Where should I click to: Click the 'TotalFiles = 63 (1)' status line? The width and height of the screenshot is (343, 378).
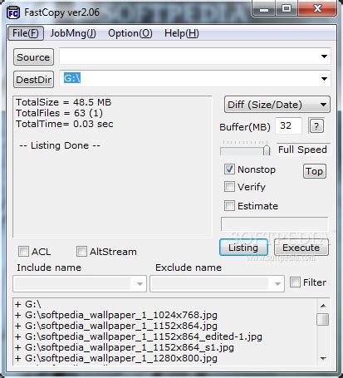(59, 113)
